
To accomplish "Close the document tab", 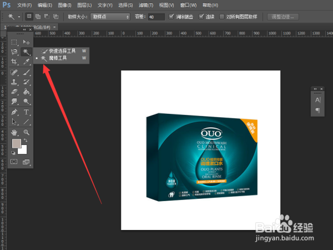I will pyautogui.click(x=54, y=27).
